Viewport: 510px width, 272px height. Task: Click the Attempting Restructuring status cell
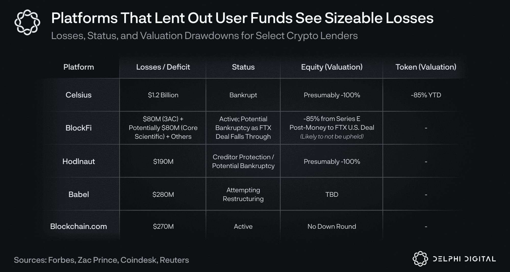click(x=243, y=194)
